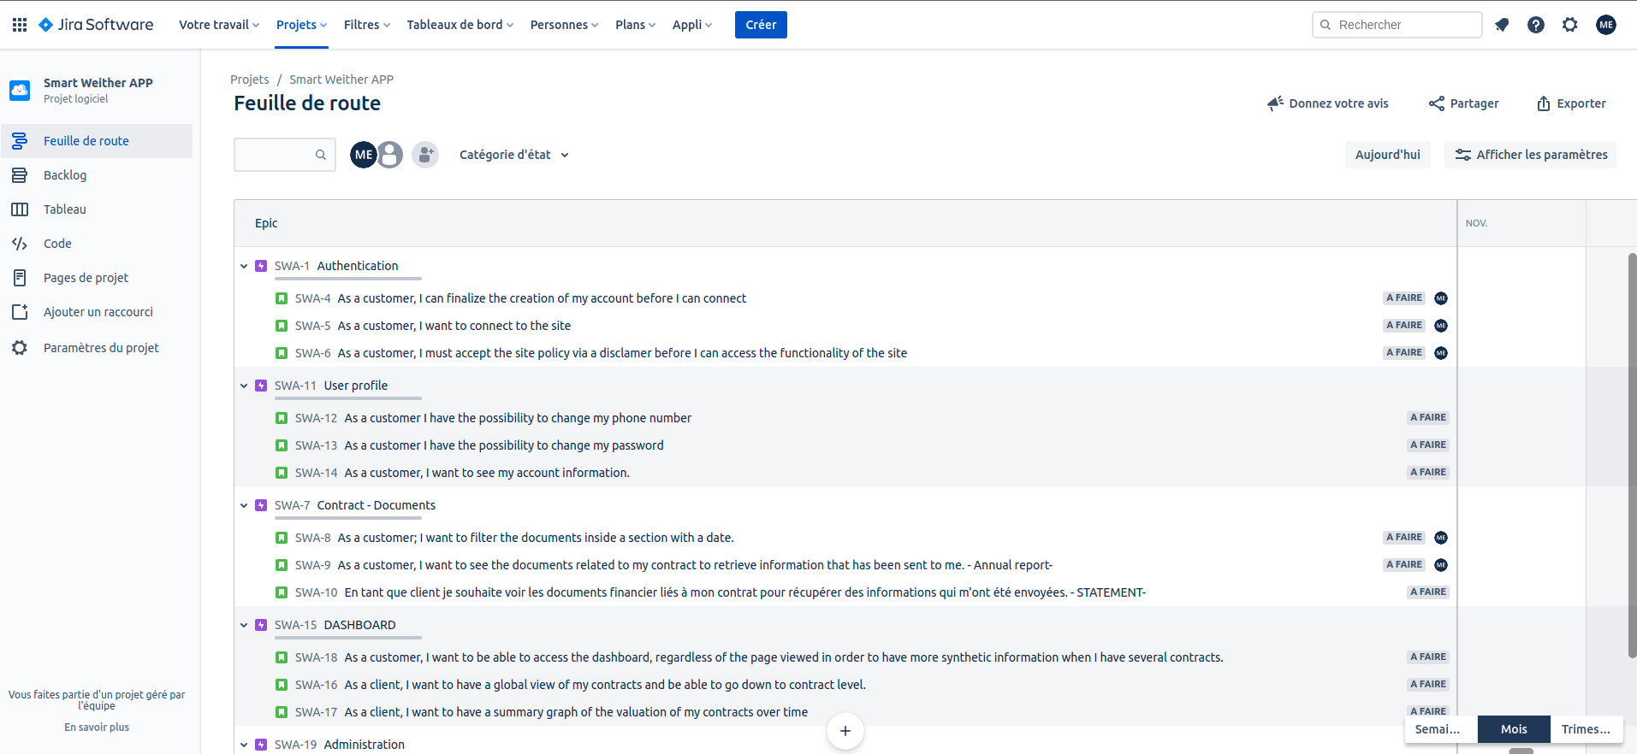Click the Créer button
This screenshot has height=754, width=1637.
761,25
